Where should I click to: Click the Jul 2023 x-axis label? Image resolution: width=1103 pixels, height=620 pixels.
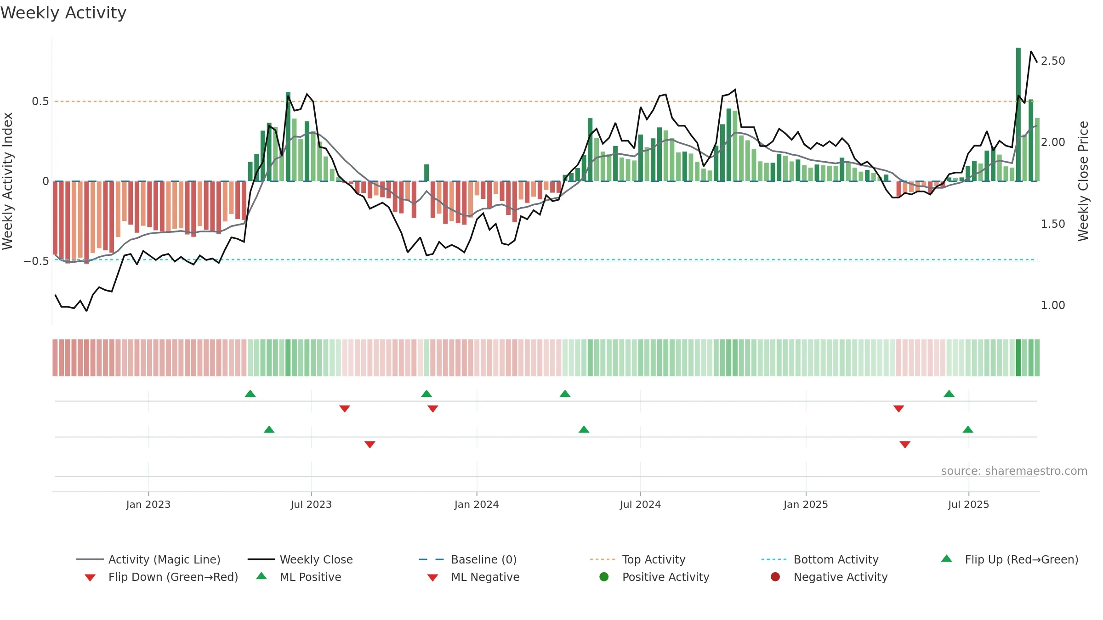click(311, 504)
